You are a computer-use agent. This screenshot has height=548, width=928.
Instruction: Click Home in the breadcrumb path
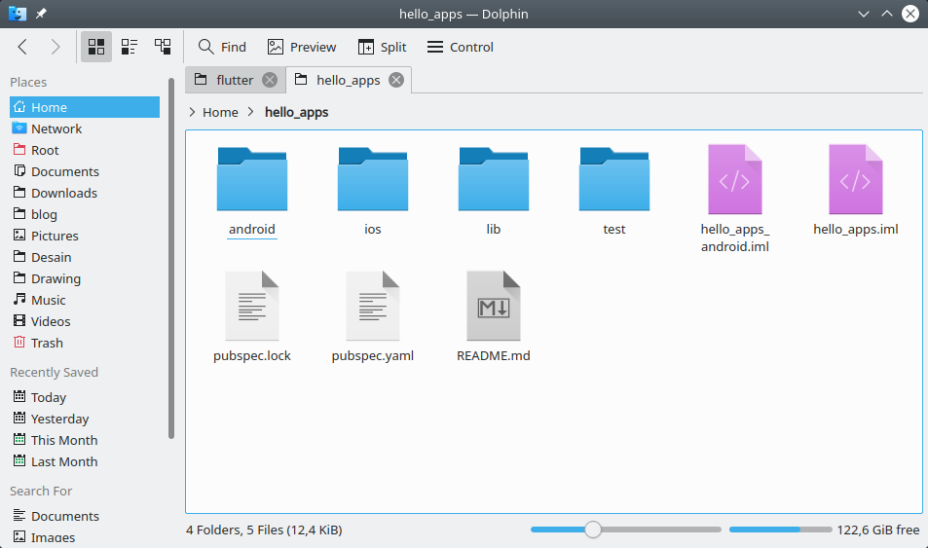tap(220, 112)
